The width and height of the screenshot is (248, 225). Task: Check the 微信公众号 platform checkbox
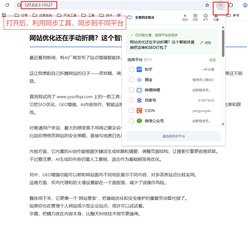point(131,121)
